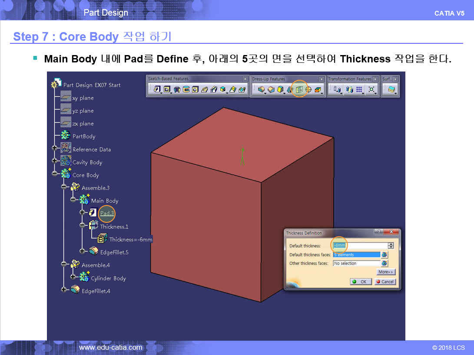Image resolution: width=474 pixels, height=355 pixels.
Task: Expand the Reference Data tree node
Action: point(55,148)
